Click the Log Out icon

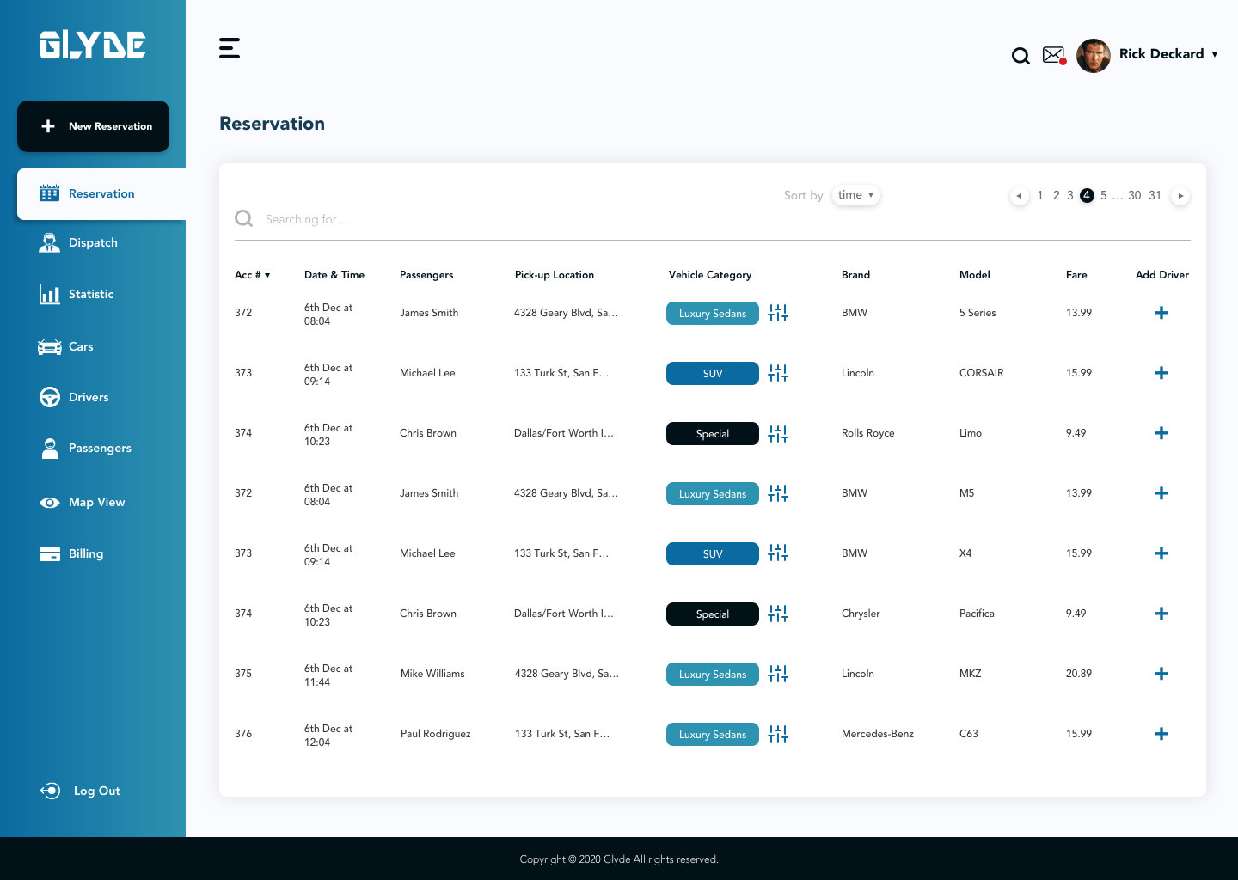[x=50, y=791]
